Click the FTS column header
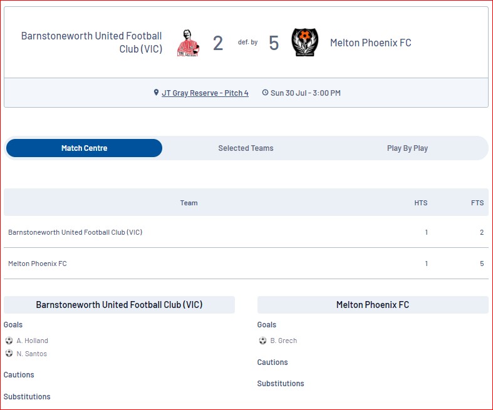Viewport: 493px width, 410px height. pyautogui.click(x=477, y=203)
